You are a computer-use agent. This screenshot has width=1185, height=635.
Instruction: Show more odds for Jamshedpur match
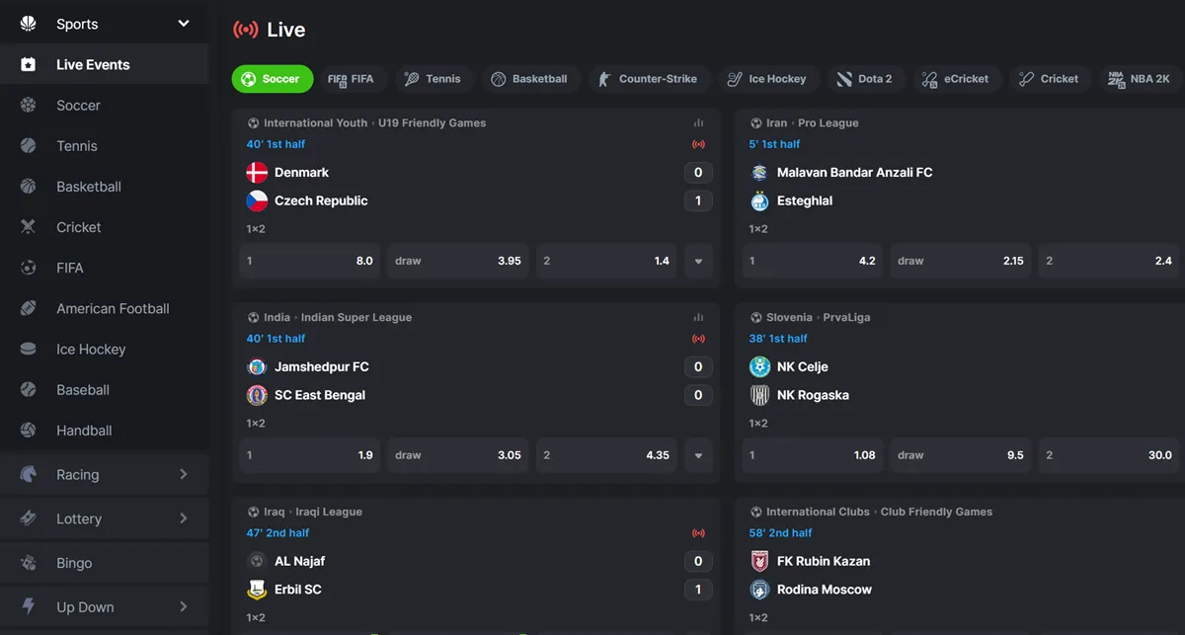coord(698,456)
